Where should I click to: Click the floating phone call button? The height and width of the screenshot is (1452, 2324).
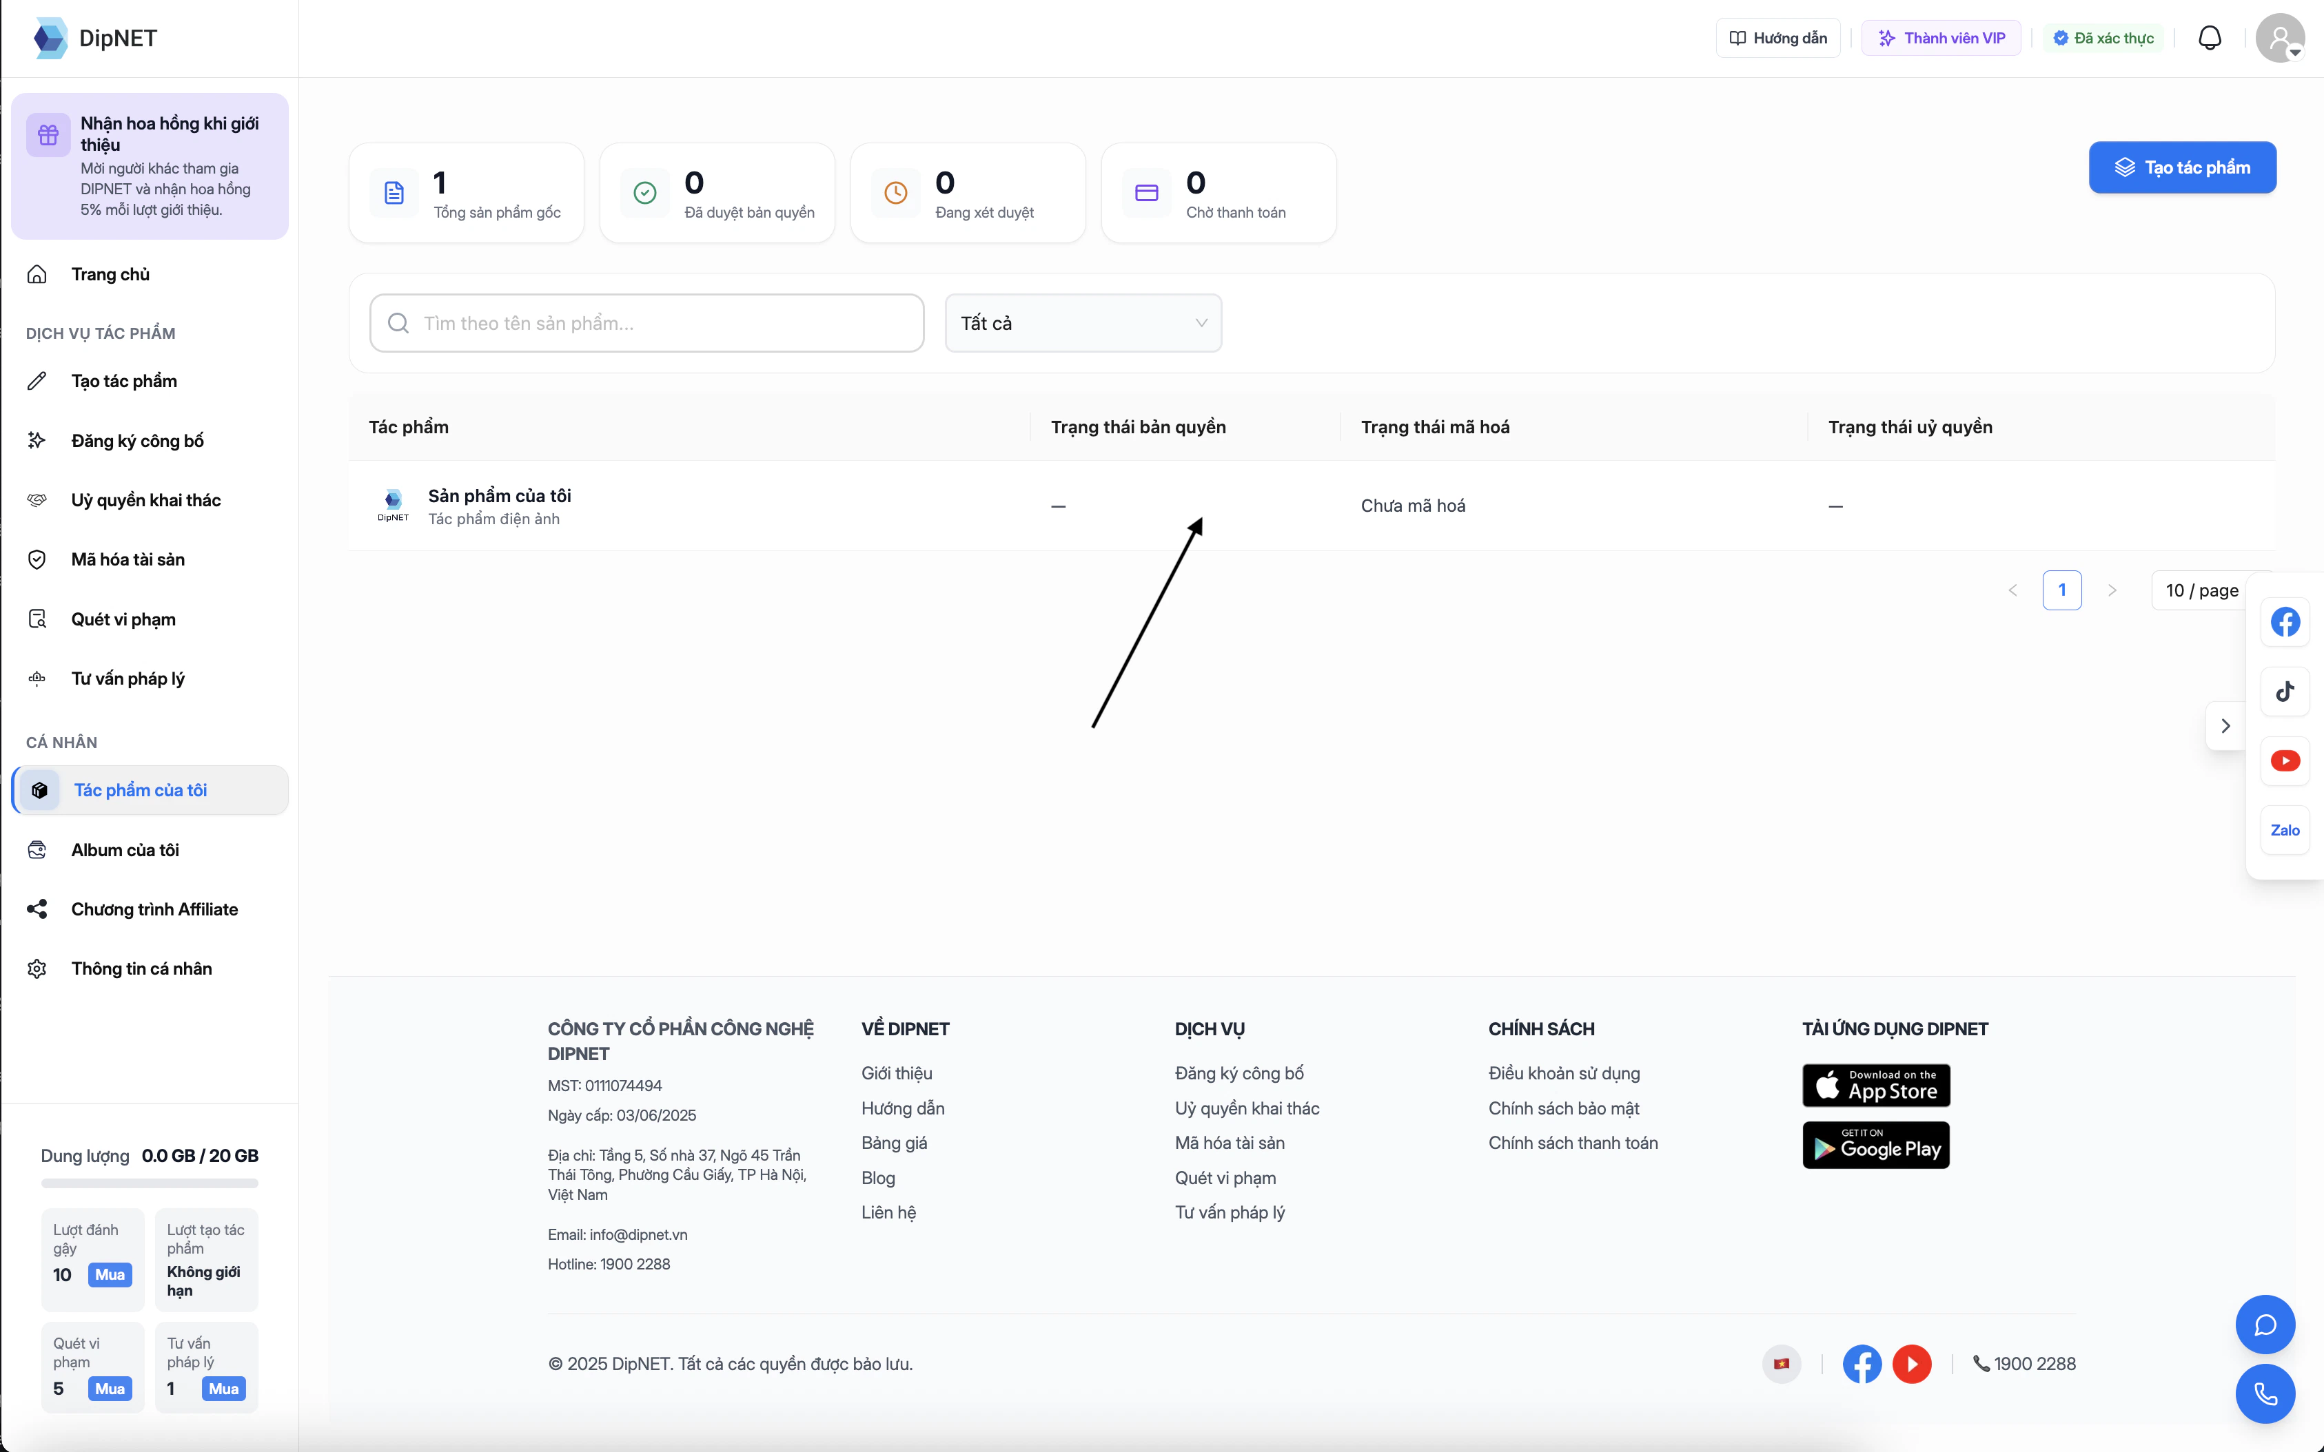(2265, 1393)
